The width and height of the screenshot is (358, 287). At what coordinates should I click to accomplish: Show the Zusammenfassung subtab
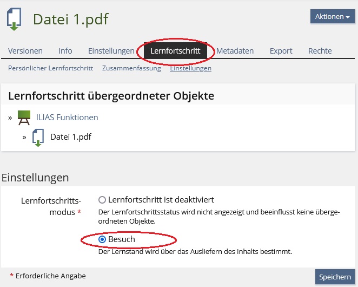[x=131, y=68]
